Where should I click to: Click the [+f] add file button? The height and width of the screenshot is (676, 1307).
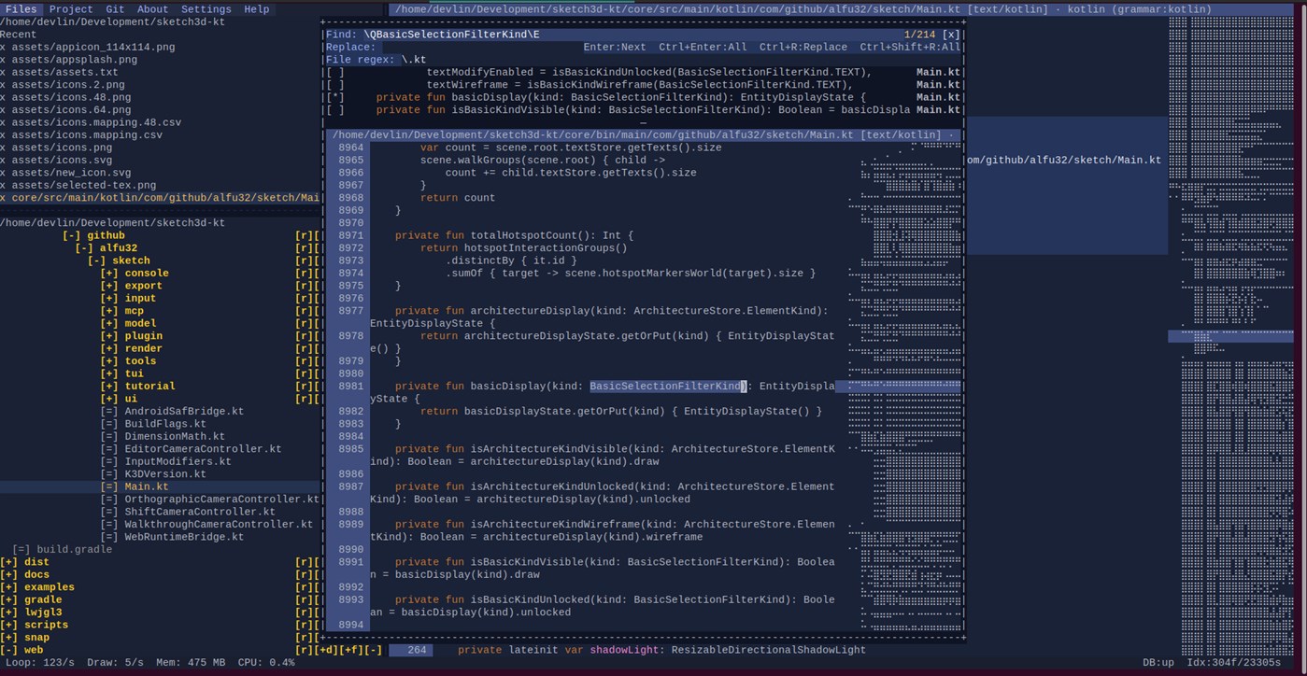[x=351, y=650]
